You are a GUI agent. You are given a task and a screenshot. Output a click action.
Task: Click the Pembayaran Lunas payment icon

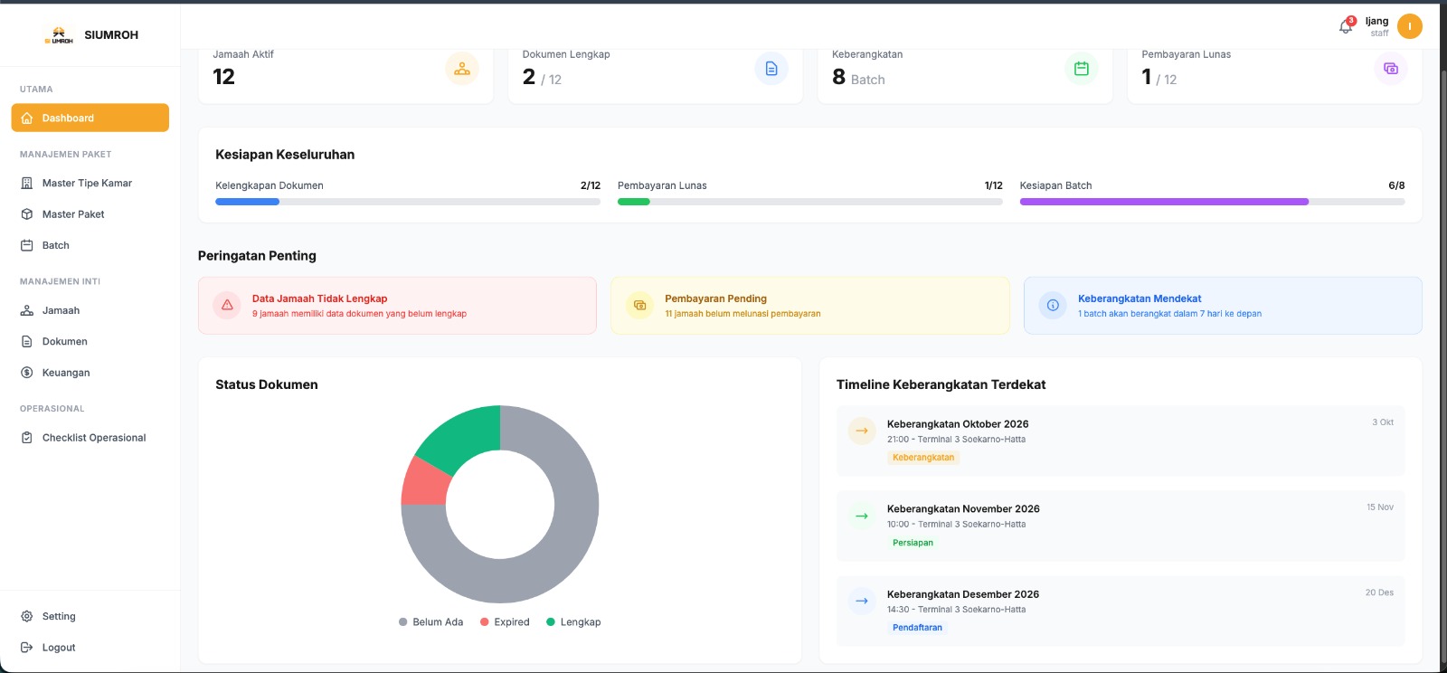coord(1391,69)
